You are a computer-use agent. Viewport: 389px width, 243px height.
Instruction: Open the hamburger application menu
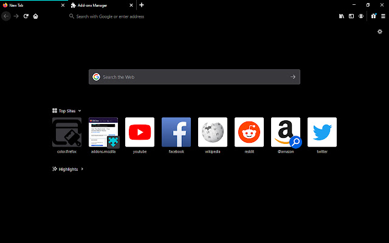pos(384,16)
